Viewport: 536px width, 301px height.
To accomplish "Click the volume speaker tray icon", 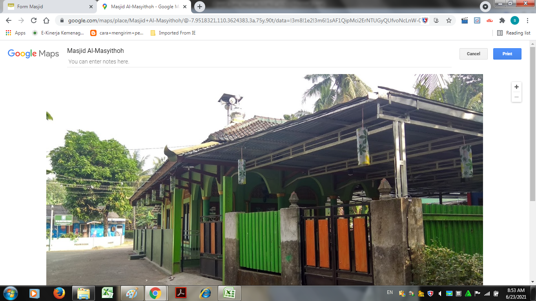I will click(x=440, y=293).
